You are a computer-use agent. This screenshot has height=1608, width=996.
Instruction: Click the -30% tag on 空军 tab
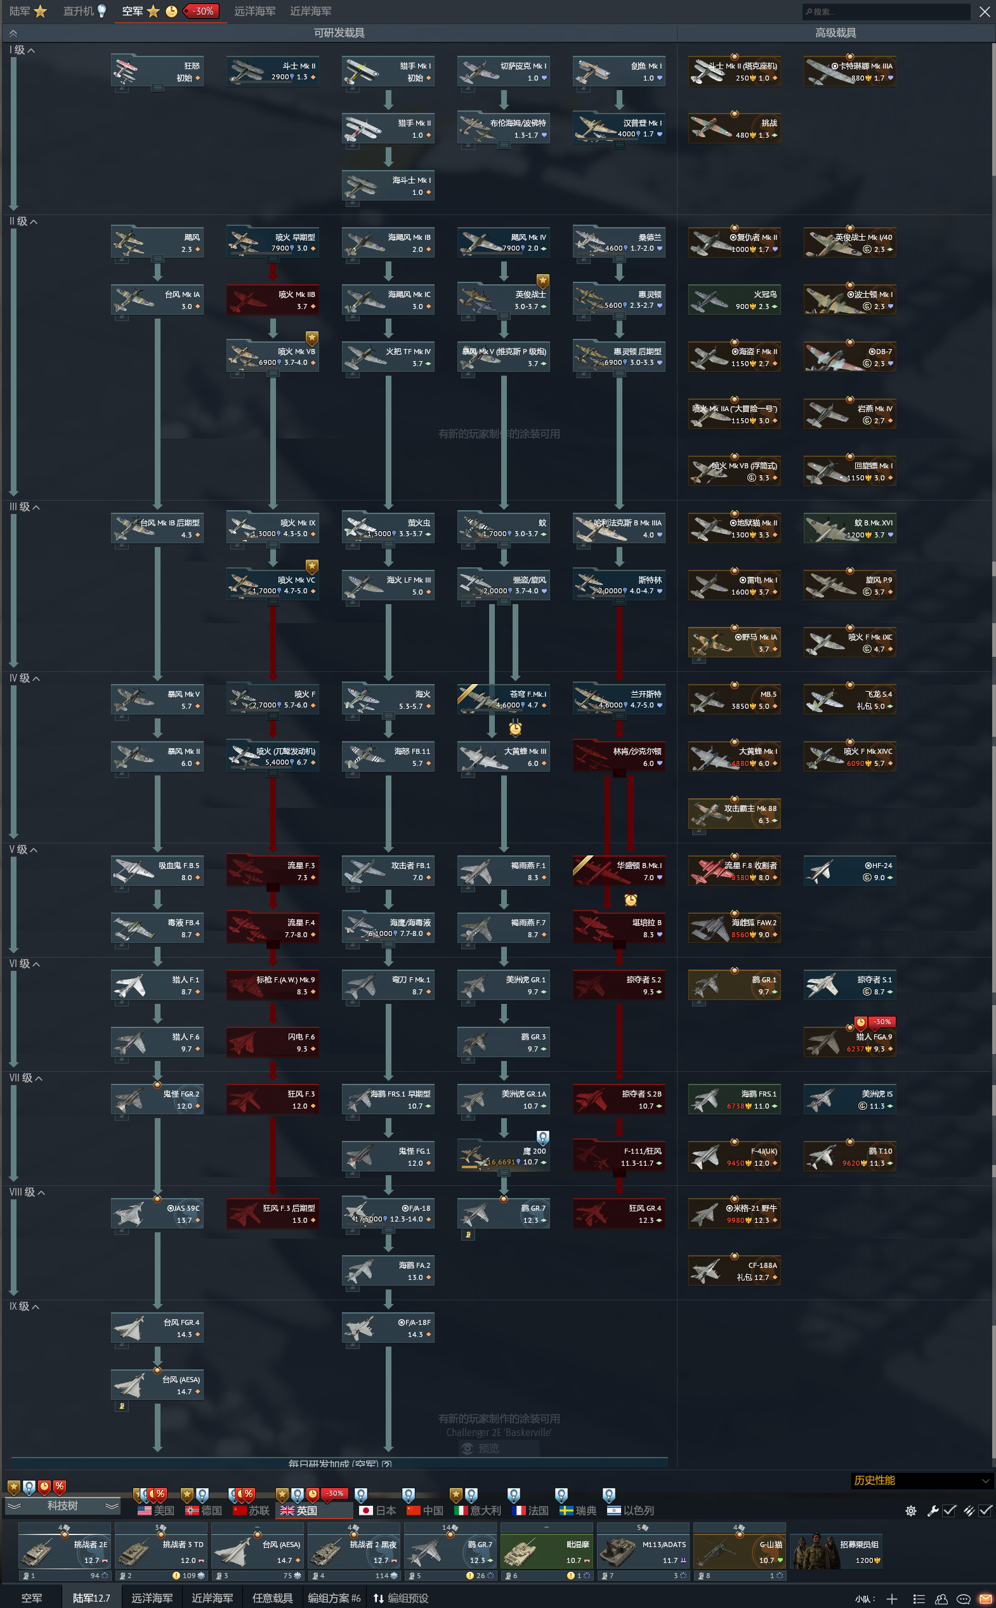tap(202, 11)
